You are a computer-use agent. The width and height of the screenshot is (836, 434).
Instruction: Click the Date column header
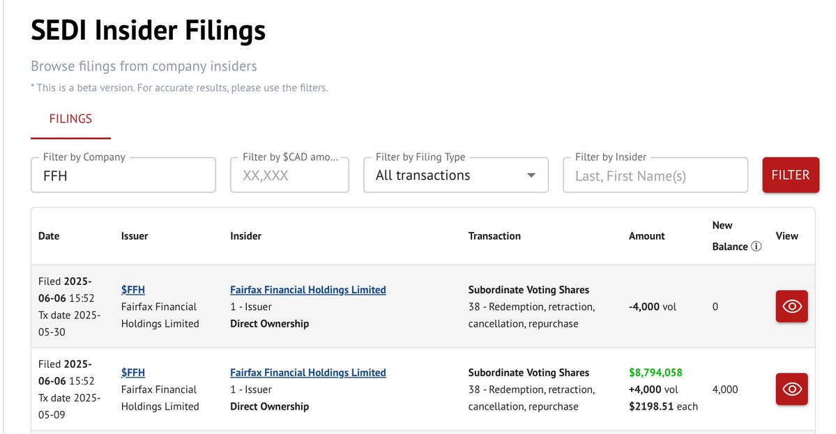49,236
